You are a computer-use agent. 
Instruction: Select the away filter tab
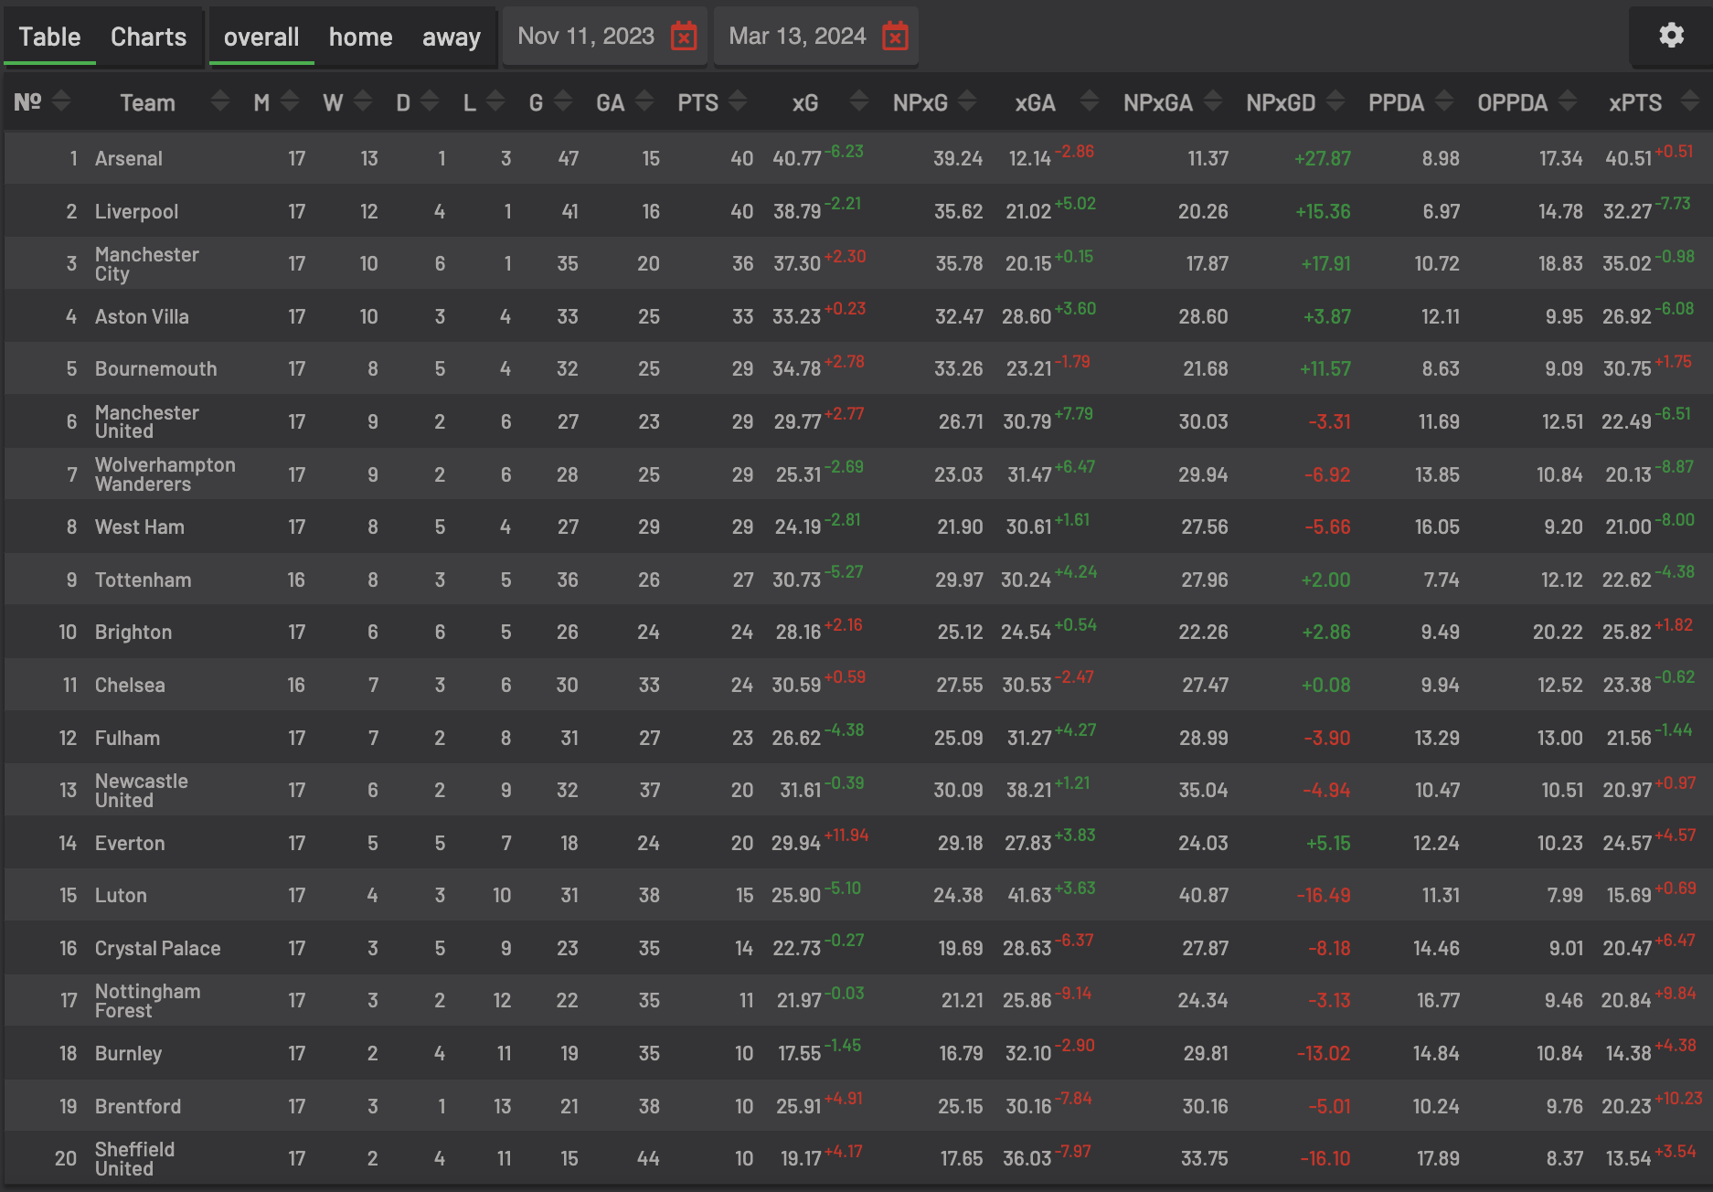(451, 37)
